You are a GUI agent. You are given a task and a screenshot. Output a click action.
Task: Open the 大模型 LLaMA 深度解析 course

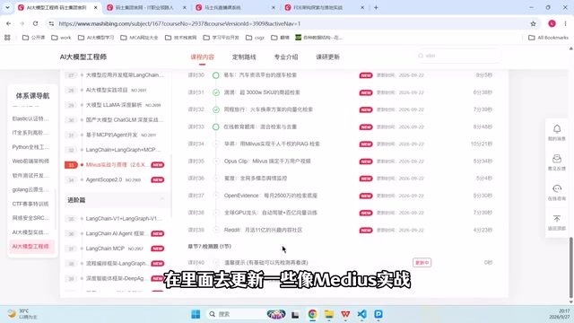click(114, 105)
